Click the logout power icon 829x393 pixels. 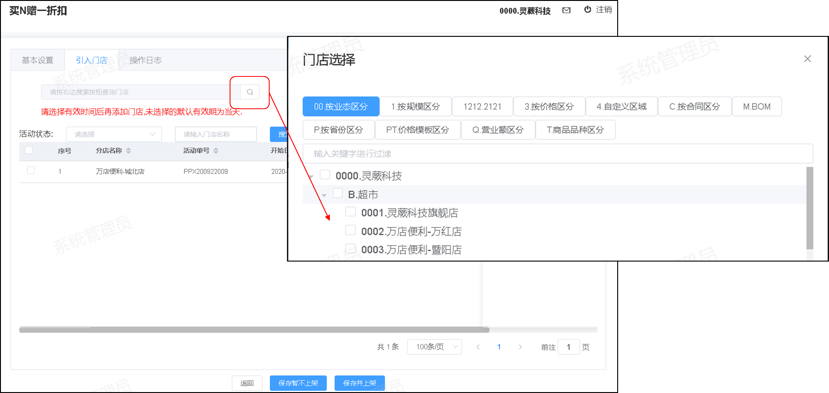[588, 10]
